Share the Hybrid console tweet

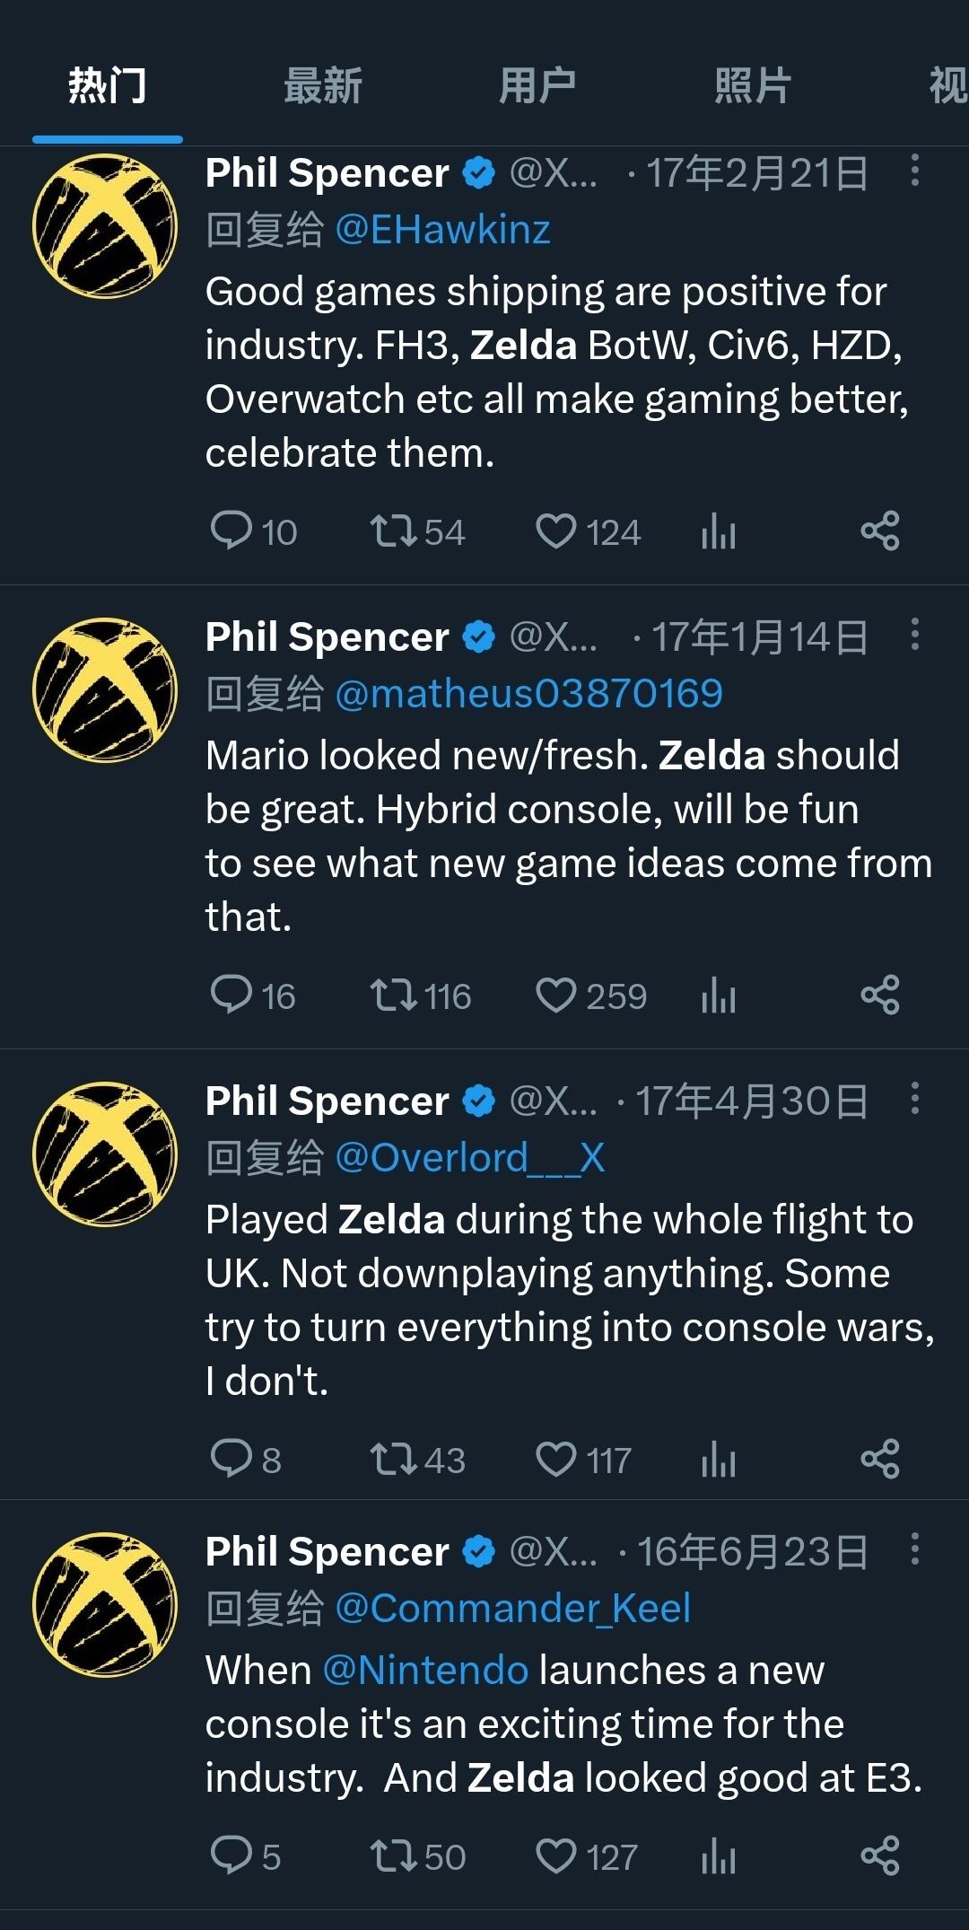click(x=880, y=996)
